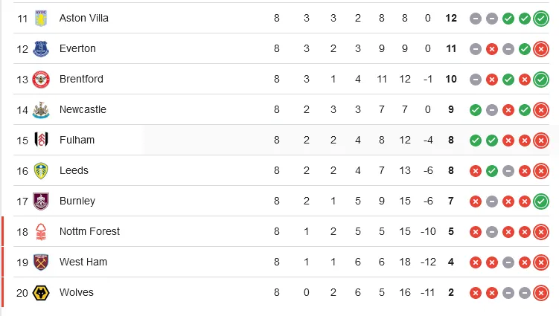Click Burnley's latest ringed win icon
The height and width of the screenshot is (316, 559).
pos(541,201)
